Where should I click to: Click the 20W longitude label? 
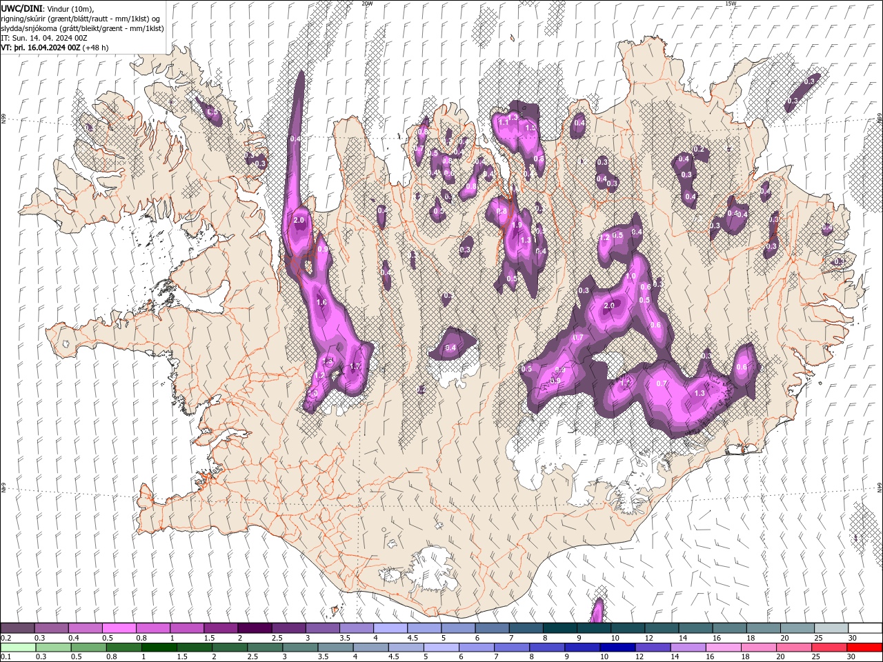point(367,3)
